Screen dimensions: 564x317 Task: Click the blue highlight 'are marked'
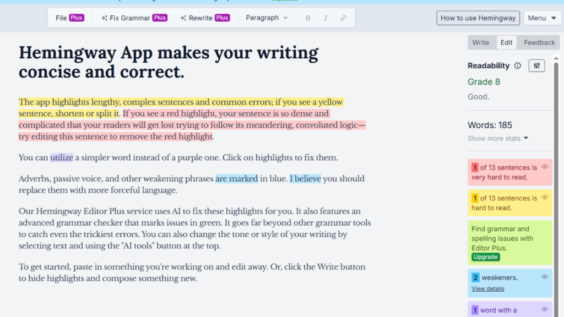click(236, 179)
